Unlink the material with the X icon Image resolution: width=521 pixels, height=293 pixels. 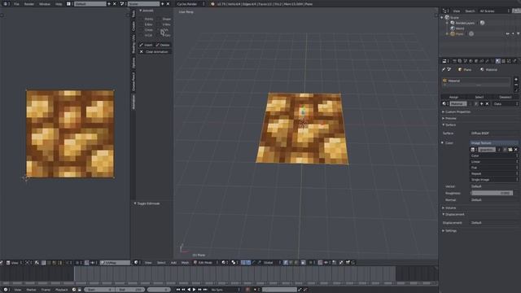(487, 103)
